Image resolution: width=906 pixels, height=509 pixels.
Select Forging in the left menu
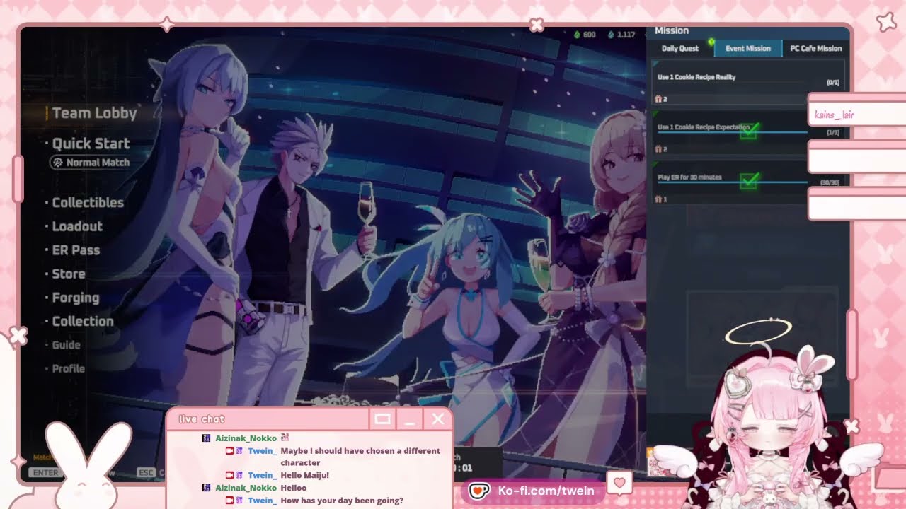[x=76, y=298]
